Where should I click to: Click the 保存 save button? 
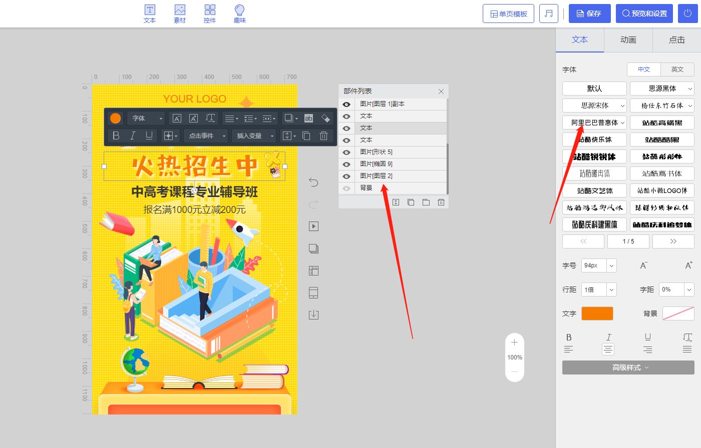pos(589,13)
